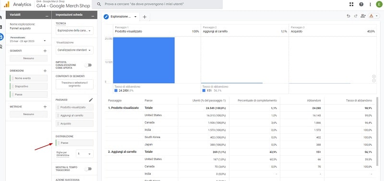The height and width of the screenshot is (181, 384).
Task: Add a new segment with the plus icon
Action: coord(45,51)
